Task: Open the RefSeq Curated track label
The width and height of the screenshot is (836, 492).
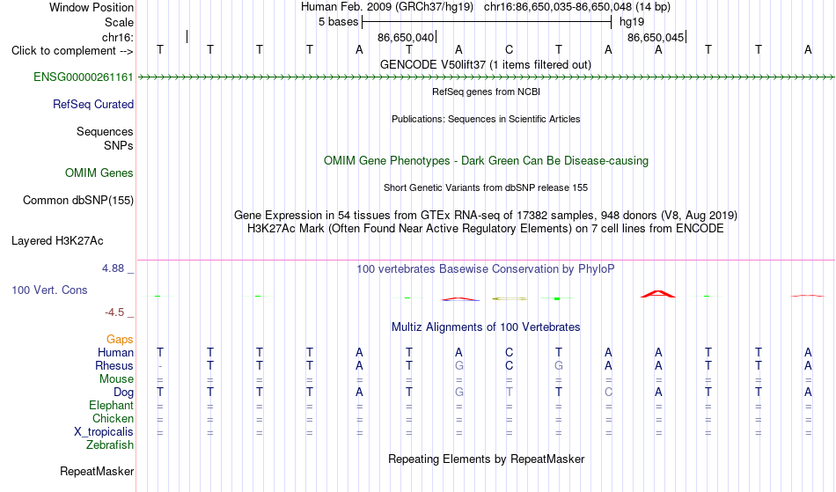Action: [x=93, y=105]
